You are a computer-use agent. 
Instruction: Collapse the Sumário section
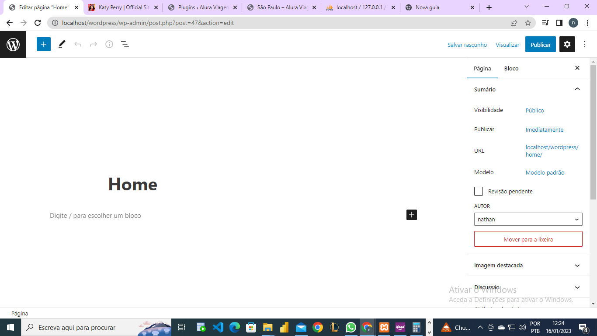tap(528, 89)
